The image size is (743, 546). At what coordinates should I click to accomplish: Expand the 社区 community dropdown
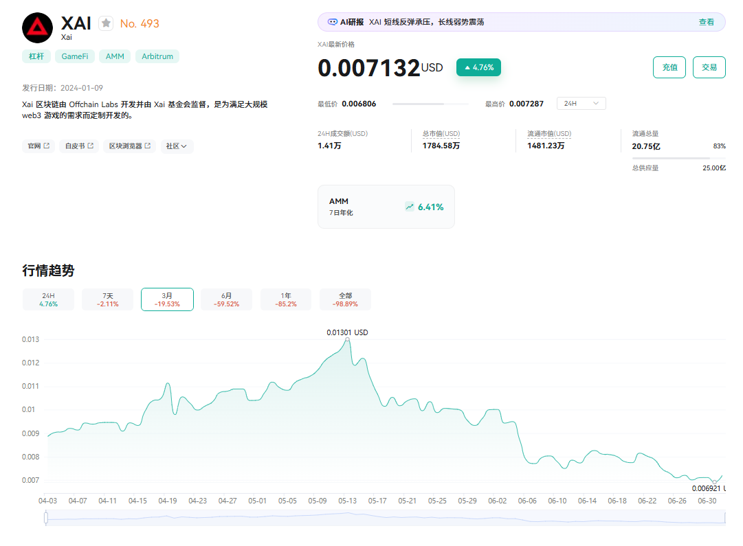click(x=176, y=146)
